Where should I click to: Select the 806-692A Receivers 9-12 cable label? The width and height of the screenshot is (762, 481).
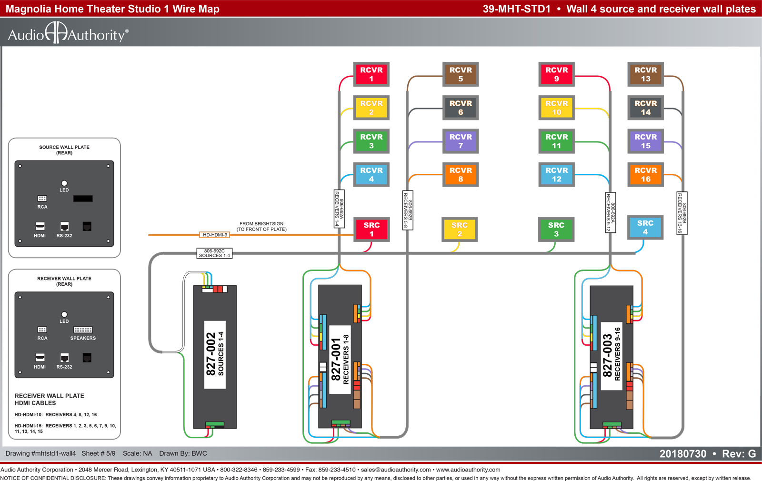pos(611,212)
